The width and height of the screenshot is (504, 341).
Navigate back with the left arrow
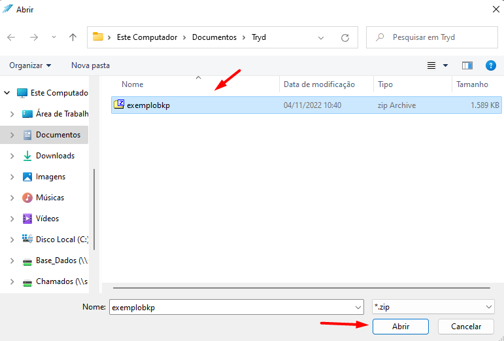(x=11, y=37)
